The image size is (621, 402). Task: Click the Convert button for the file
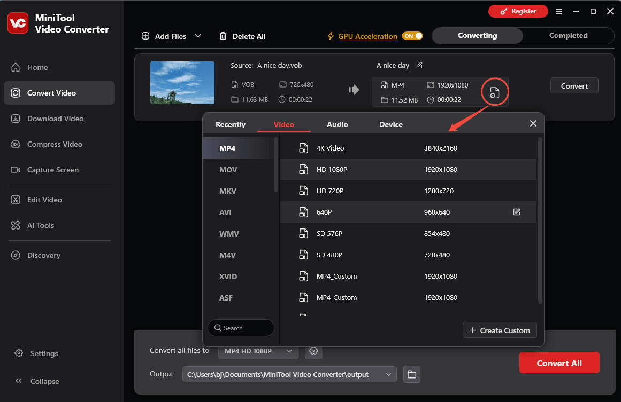[x=574, y=86]
